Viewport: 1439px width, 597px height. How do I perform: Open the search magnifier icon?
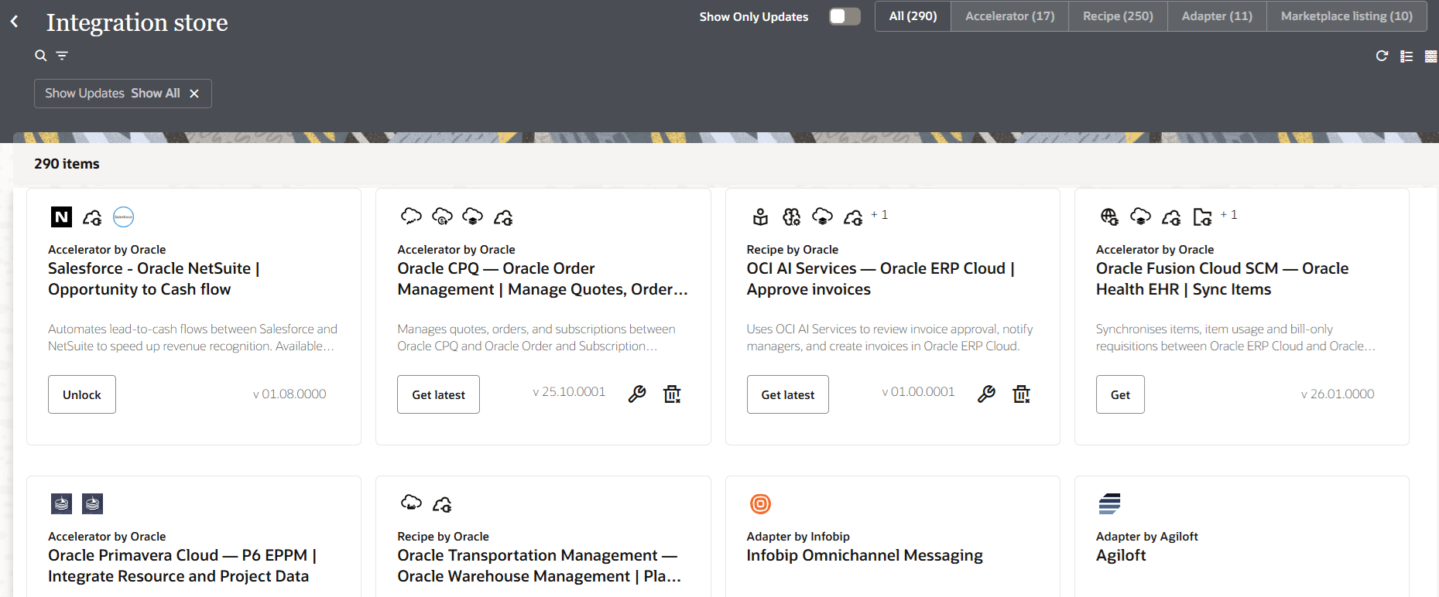(41, 56)
